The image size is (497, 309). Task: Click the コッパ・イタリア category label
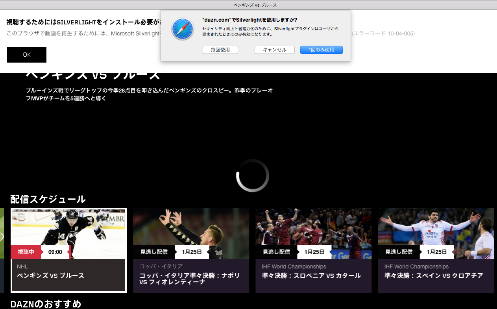click(161, 266)
